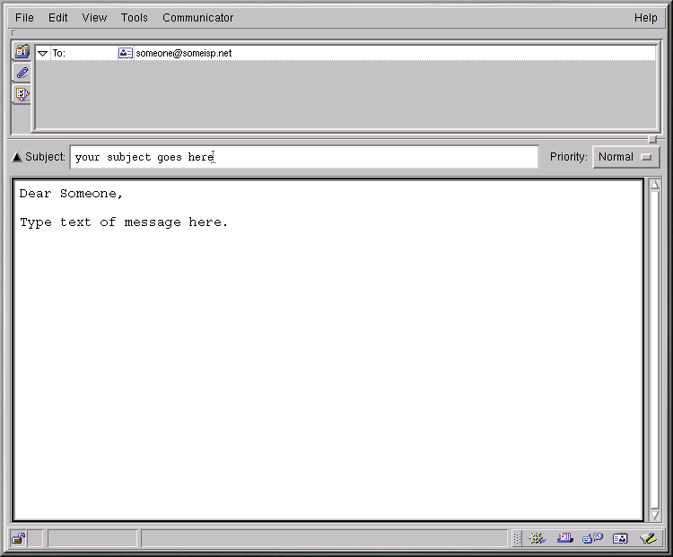The height and width of the screenshot is (557, 673).
Task: Open Navigator from the component bar
Action: click(537, 538)
